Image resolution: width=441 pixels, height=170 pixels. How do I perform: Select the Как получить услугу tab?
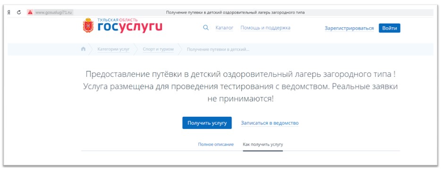pyautogui.click(x=263, y=145)
